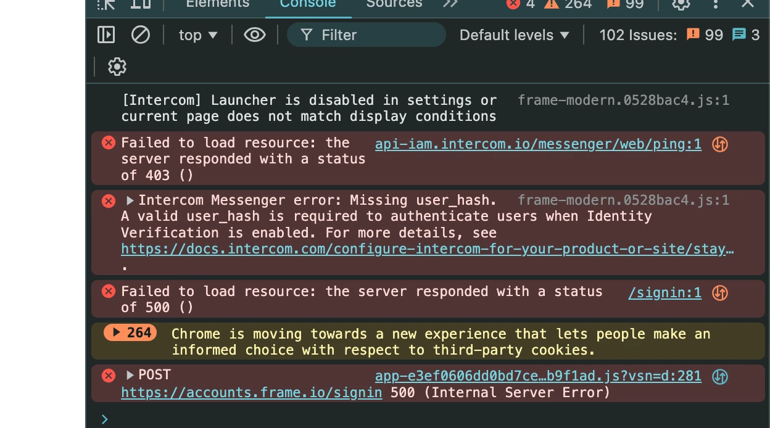Reveal the /signin 500 error in the Network panel

pyautogui.click(x=720, y=293)
